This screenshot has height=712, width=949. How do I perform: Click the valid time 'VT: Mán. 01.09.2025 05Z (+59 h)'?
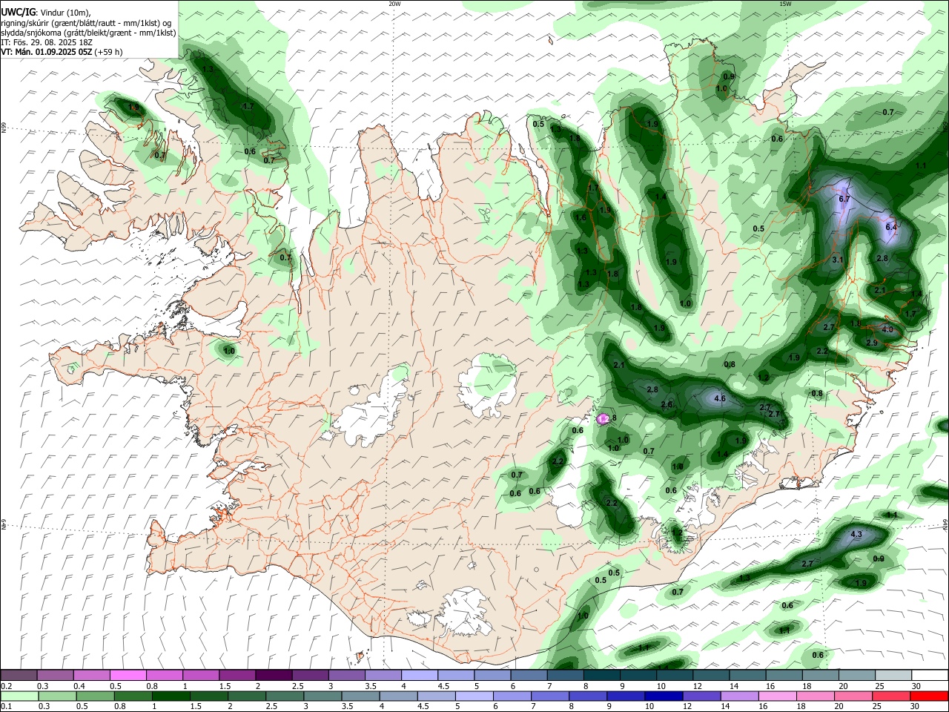62,52
